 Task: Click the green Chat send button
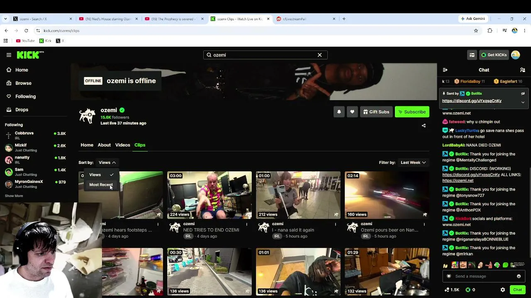517,290
